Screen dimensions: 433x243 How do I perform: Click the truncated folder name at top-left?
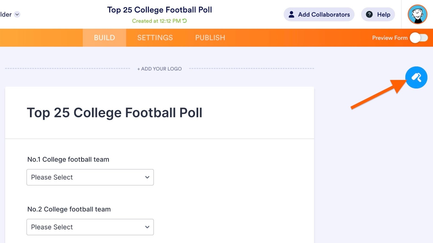pyautogui.click(x=6, y=15)
